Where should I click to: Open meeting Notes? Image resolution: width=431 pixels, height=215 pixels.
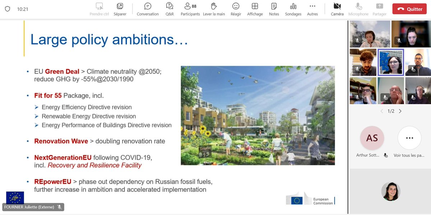tap(274, 9)
